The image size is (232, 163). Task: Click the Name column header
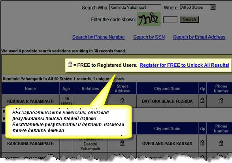(30, 88)
